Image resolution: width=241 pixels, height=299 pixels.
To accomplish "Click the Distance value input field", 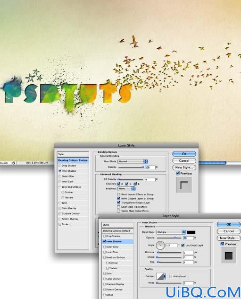I will coord(188,252).
